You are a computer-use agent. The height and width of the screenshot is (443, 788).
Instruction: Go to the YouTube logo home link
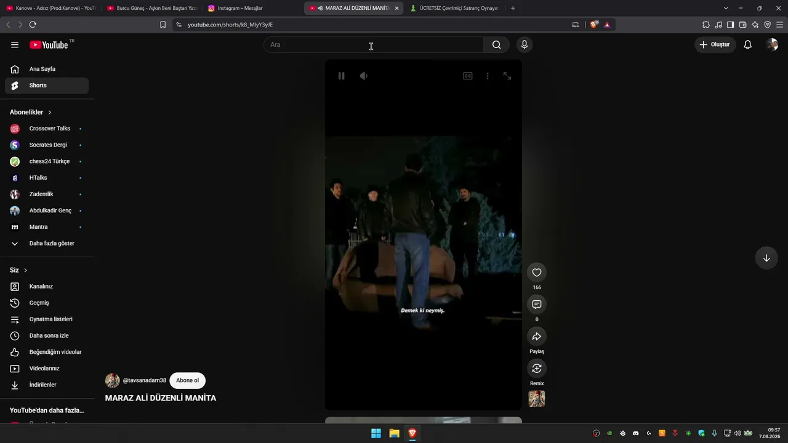click(49, 44)
